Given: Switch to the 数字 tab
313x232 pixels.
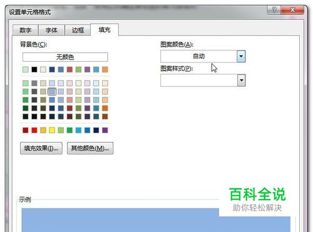Looking at the screenshot, I should pos(25,30).
